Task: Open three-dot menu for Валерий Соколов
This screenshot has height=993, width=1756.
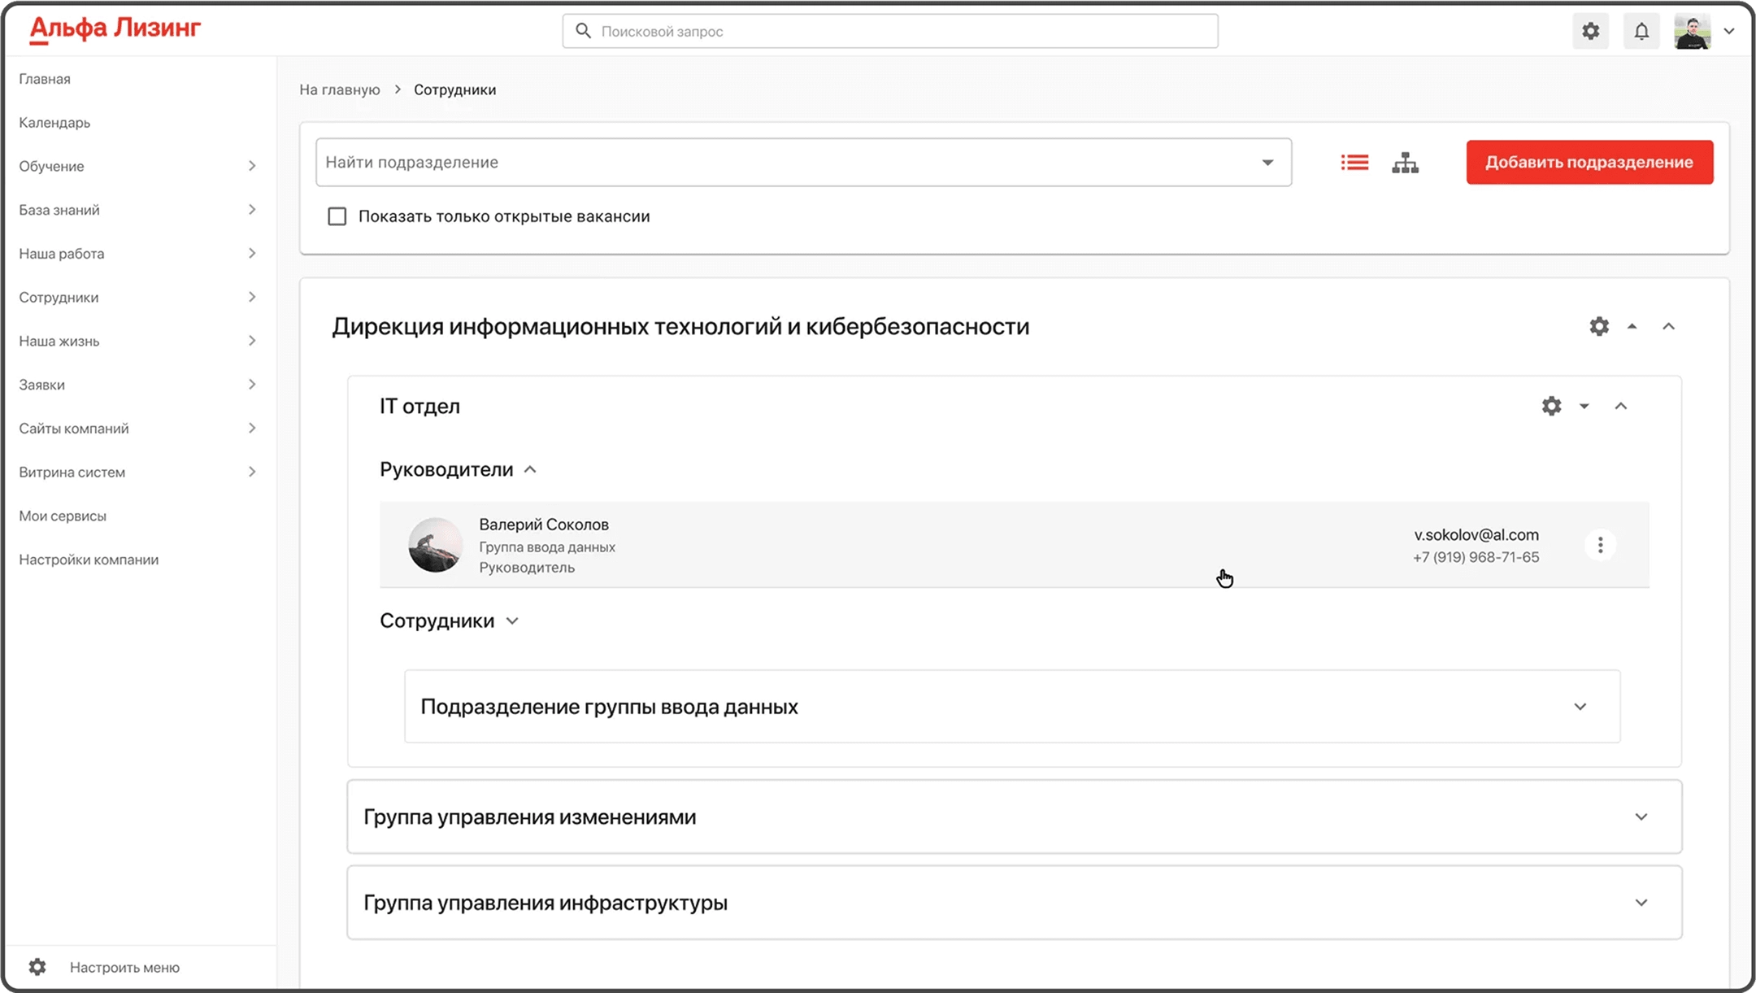Action: point(1600,545)
